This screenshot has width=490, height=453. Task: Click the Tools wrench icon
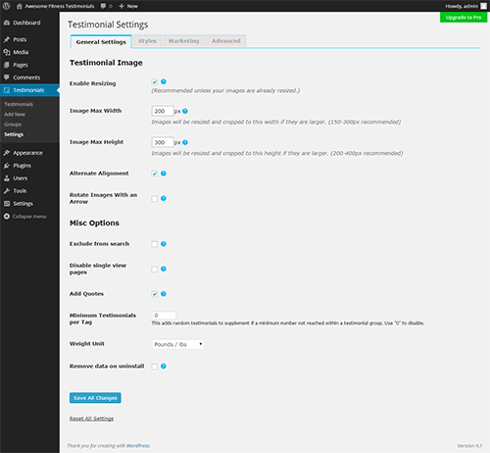[x=7, y=191]
